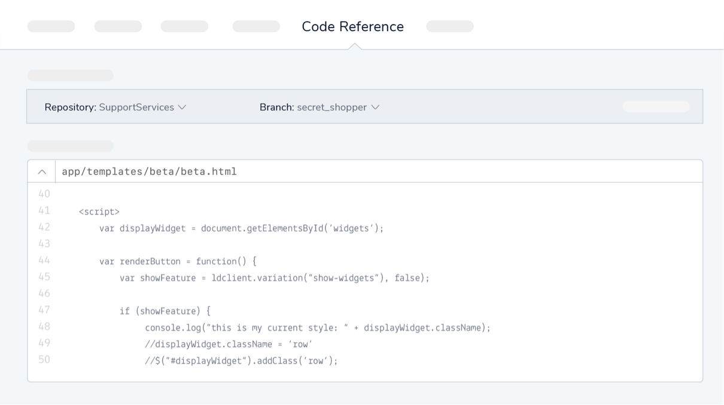Screen dimensions: 724x405
Task: Click the placeholder heading above the repository bar
Action: click(x=70, y=75)
